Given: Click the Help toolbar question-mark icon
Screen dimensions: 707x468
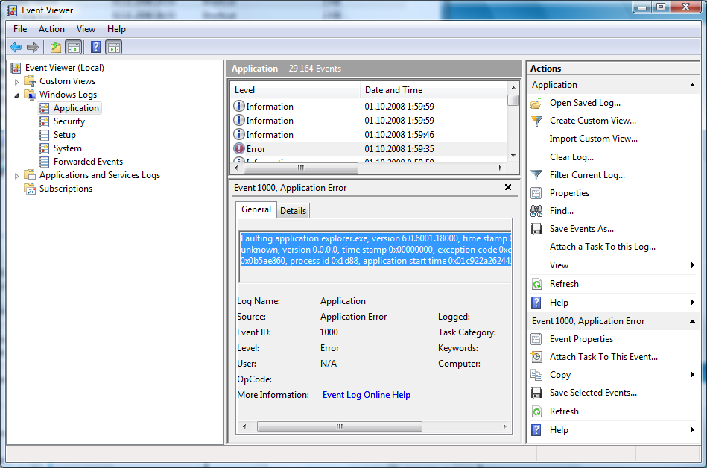Looking at the screenshot, I should (x=95, y=48).
